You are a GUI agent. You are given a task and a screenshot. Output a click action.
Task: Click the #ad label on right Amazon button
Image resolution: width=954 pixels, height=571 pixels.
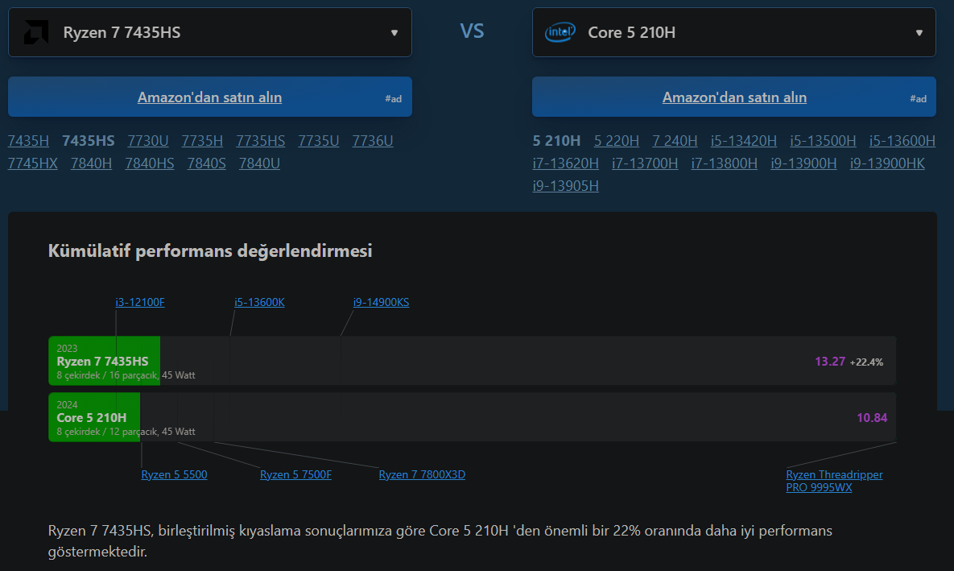point(918,98)
